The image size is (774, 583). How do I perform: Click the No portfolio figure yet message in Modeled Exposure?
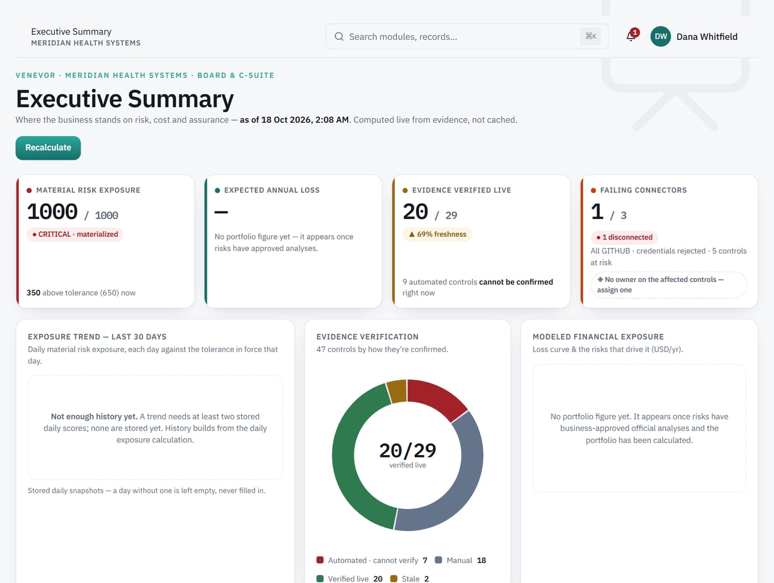[639, 428]
